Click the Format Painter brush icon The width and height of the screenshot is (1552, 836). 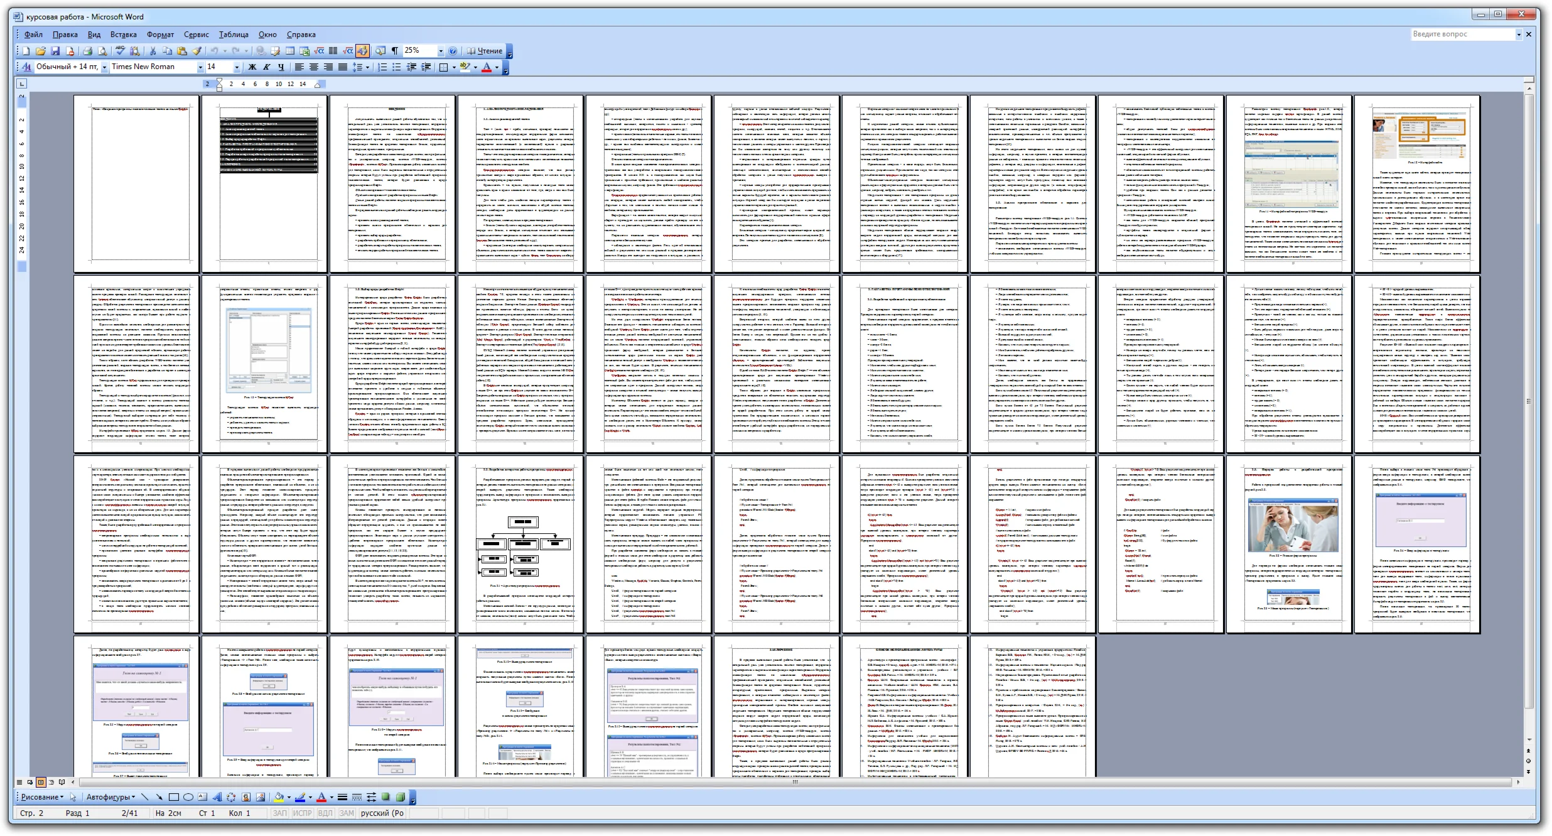click(x=197, y=51)
